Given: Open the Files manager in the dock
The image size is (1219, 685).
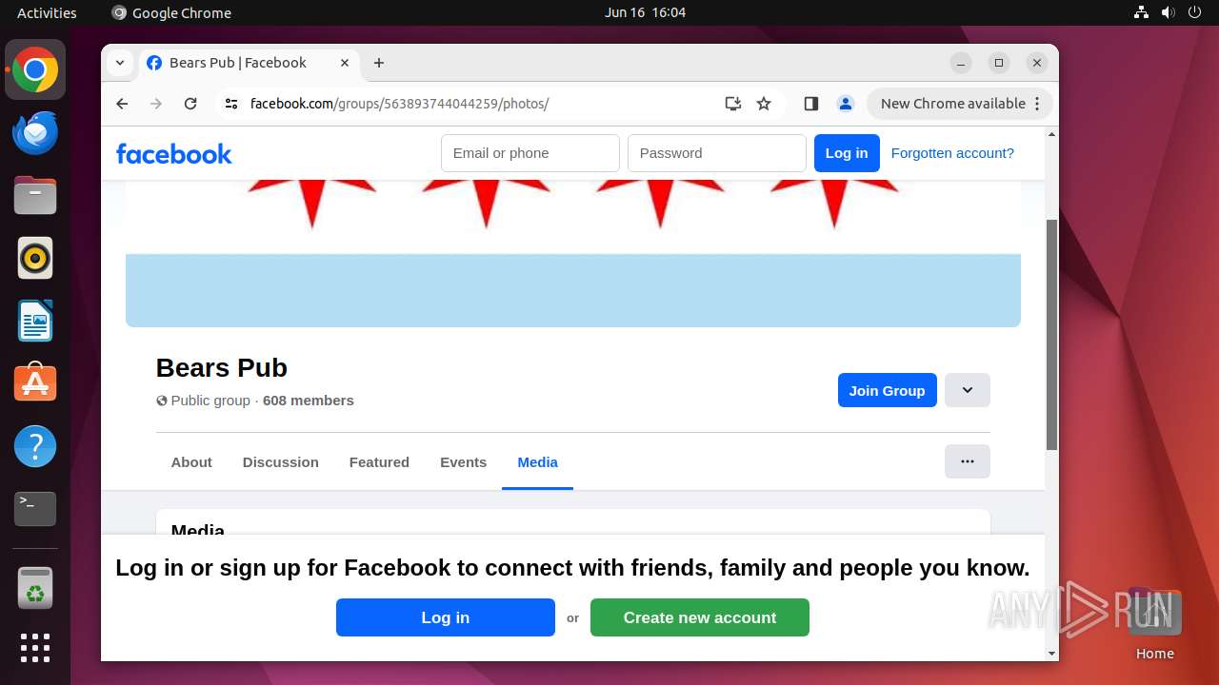Looking at the screenshot, I should click(35, 196).
